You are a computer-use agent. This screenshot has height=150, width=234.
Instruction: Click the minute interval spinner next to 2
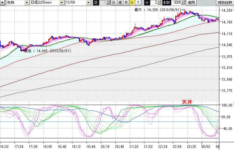(x=160, y=3)
